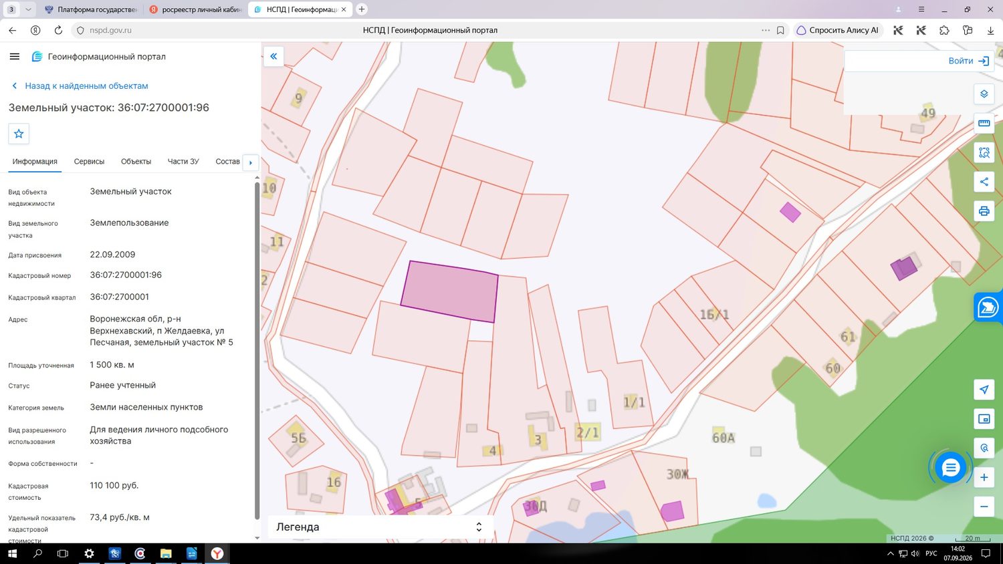Open File Explorer from taskbar
The height and width of the screenshot is (564, 1003).
point(166,553)
